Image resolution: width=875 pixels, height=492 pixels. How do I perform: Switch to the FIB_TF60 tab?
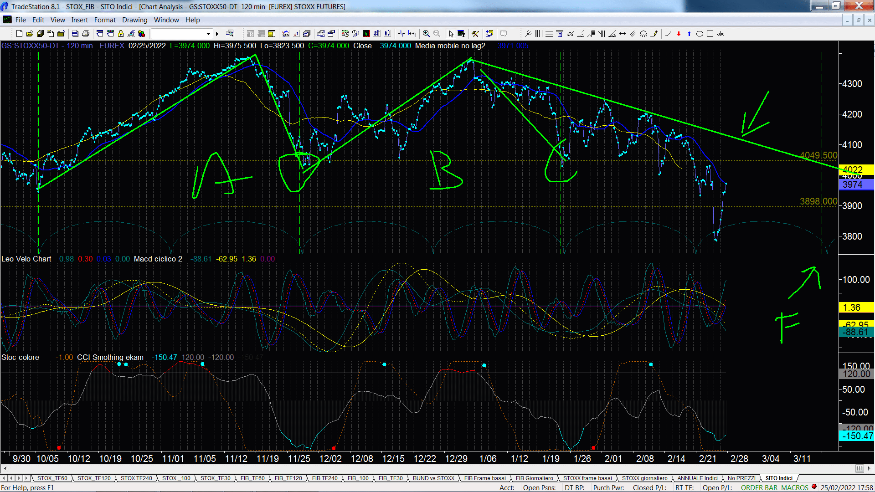(x=252, y=478)
